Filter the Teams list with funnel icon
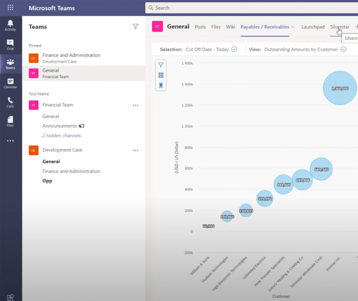 pos(136,26)
